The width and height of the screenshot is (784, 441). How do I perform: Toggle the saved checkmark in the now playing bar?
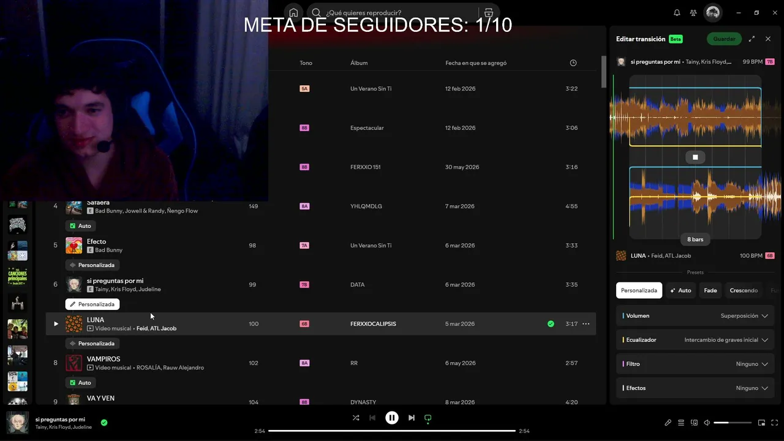point(104,423)
